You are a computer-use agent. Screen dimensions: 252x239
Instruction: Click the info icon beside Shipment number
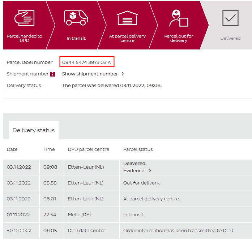click(52, 74)
